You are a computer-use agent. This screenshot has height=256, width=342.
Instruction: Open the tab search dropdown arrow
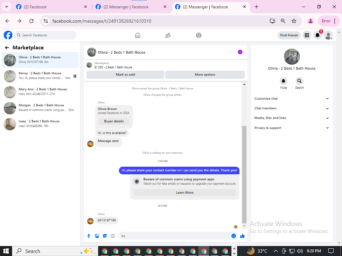tap(7, 7)
